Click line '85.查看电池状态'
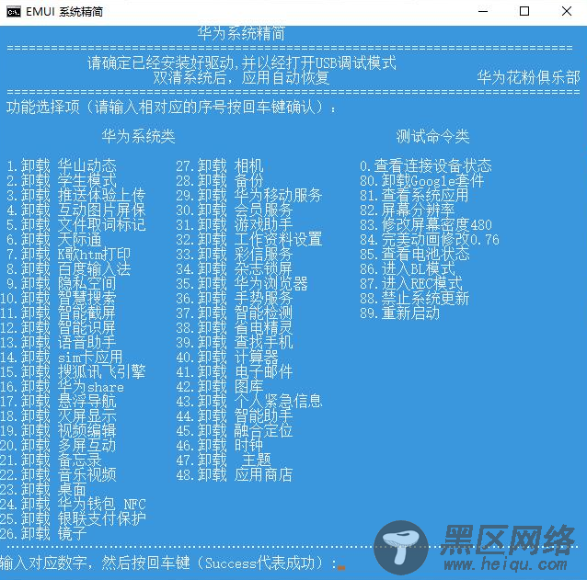Image resolution: width=587 pixels, height=580 pixels. coord(414,255)
